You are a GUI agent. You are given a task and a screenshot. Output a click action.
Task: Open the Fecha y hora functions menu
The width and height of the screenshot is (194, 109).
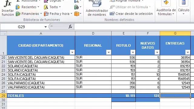pos(58,14)
